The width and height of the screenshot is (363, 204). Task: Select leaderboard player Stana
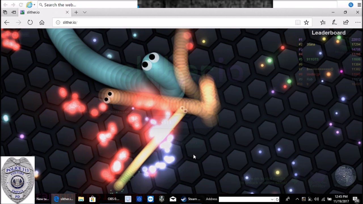click(311, 44)
